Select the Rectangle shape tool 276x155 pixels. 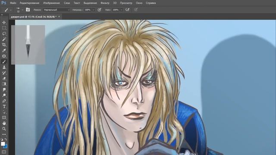pos(4,118)
